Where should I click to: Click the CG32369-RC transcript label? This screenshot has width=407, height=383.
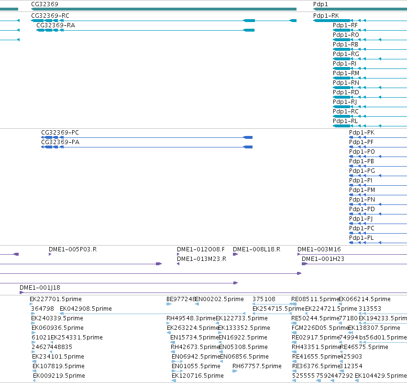[x=50, y=16]
